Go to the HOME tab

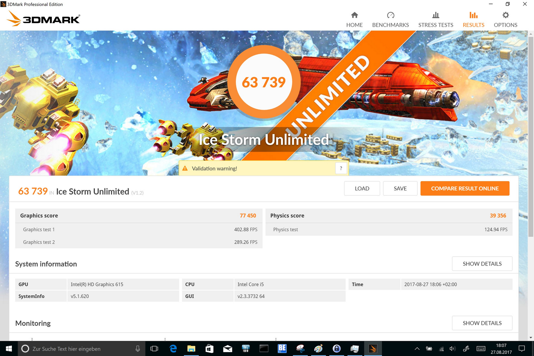(355, 20)
